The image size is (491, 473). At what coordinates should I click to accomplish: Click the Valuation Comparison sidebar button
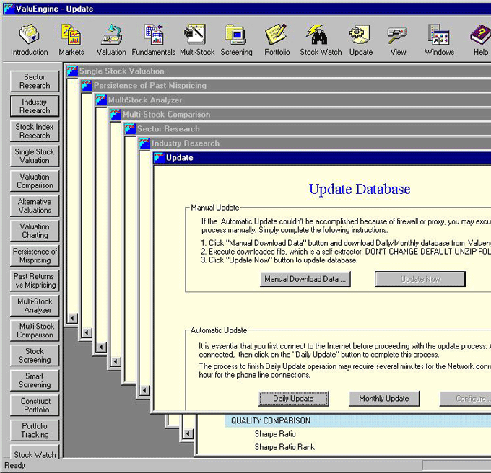pyautogui.click(x=35, y=181)
